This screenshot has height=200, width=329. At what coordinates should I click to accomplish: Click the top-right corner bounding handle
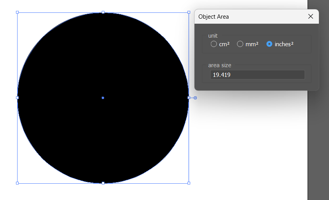[x=189, y=12]
